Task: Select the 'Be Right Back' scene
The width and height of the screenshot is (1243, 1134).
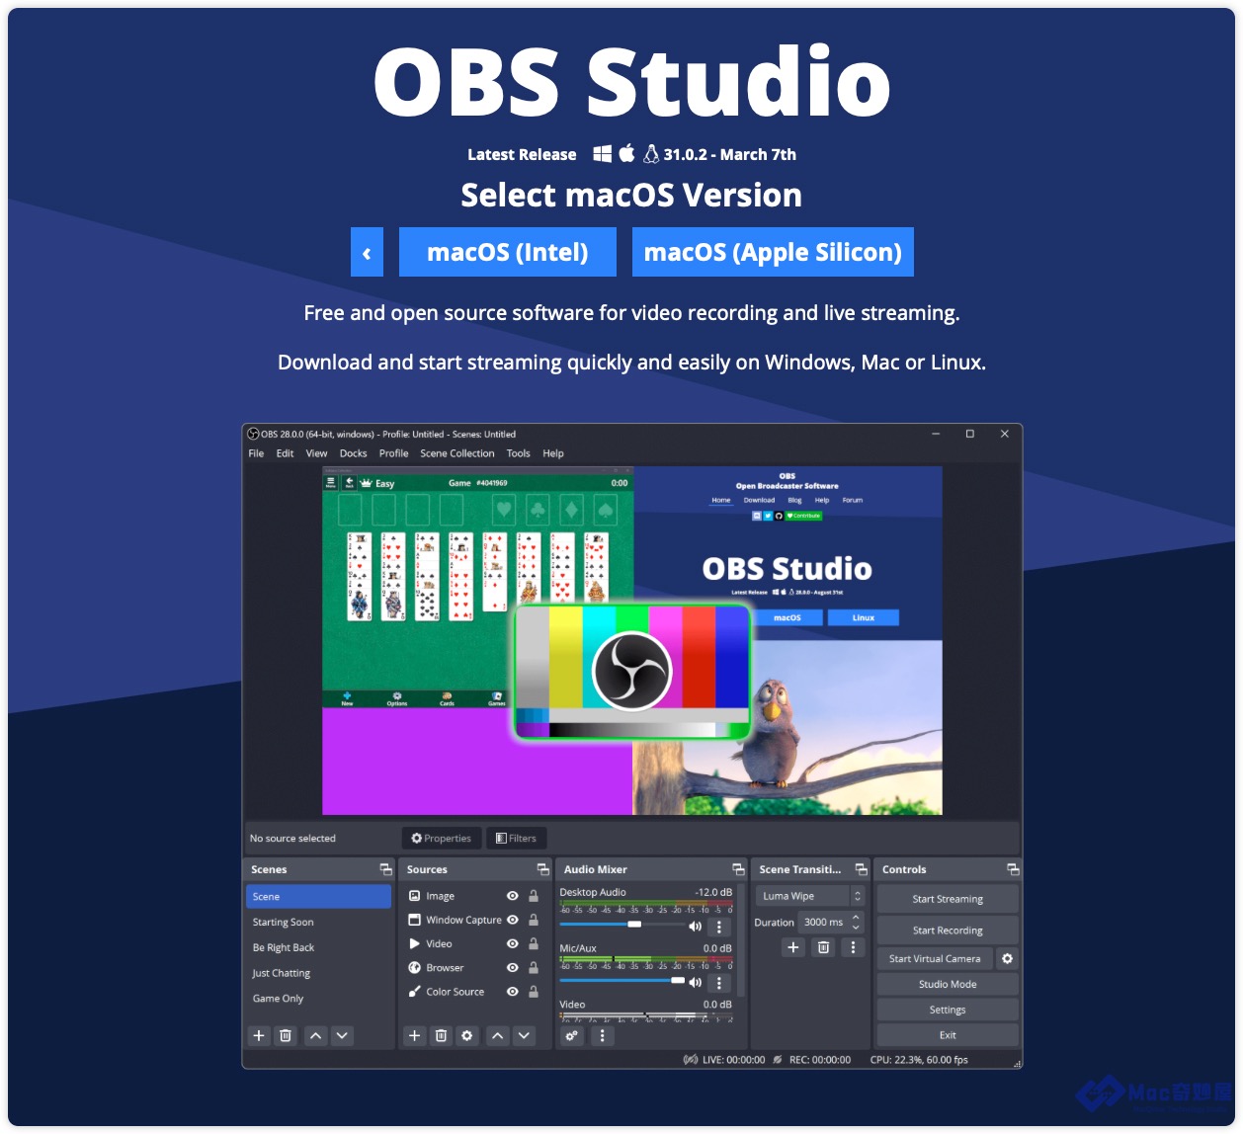Action: [318, 948]
